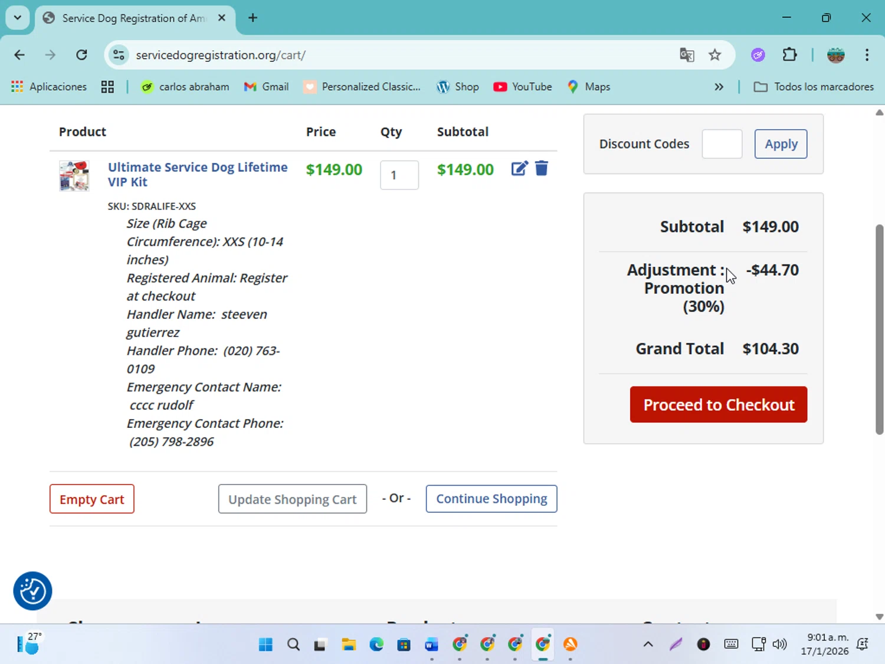Open the Extensions puzzle menu
The width and height of the screenshot is (885, 664).
coord(789,55)
